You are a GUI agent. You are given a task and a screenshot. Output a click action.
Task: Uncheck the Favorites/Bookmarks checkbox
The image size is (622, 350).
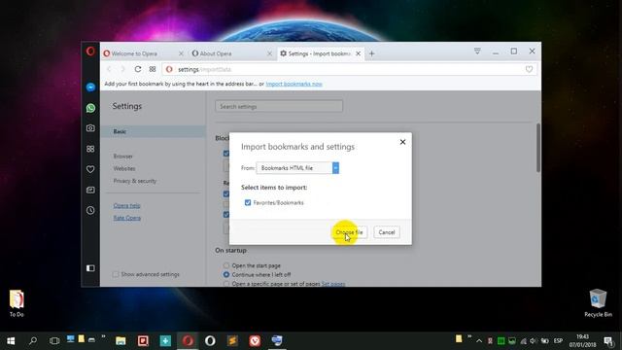pyautogui.click(x=248, y=203)
